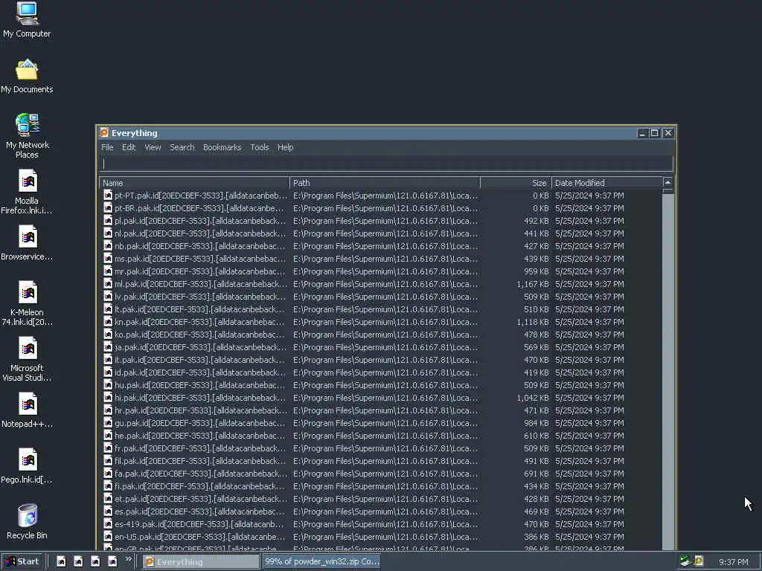Click the 1,167 KB size cell
This screenshot has height=571, width=762.
point(533,283)
